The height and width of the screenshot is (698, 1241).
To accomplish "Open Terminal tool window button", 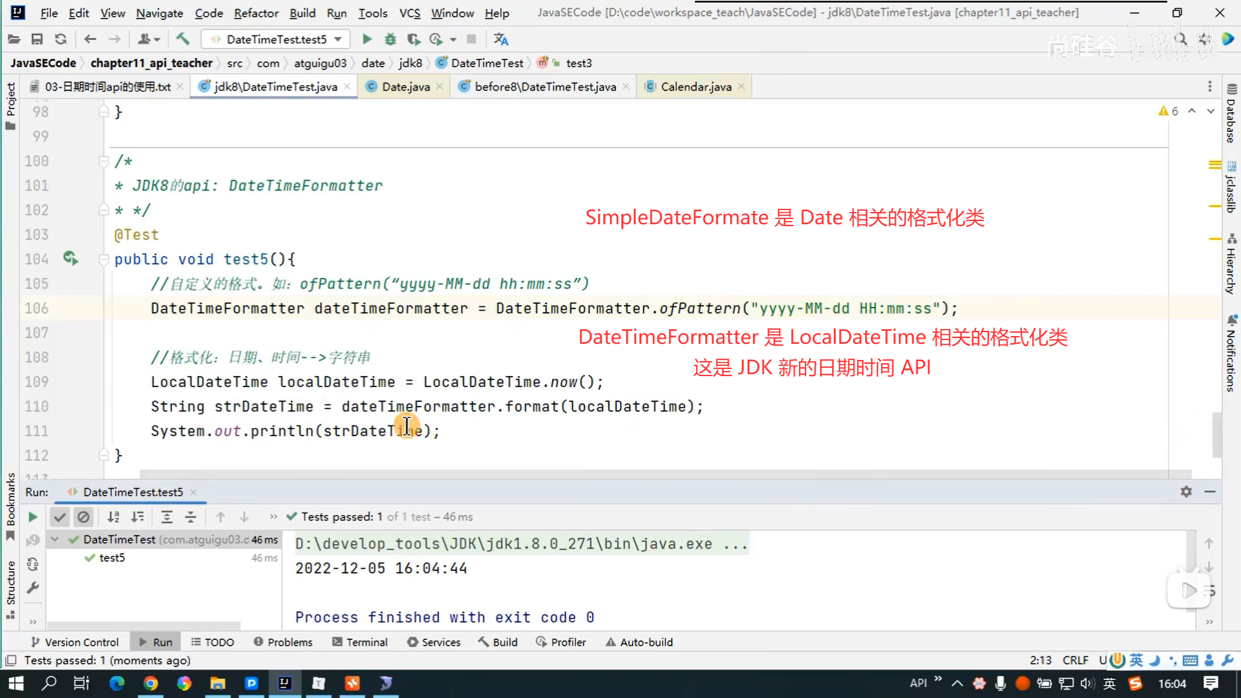I will click(x=359, y=642).
